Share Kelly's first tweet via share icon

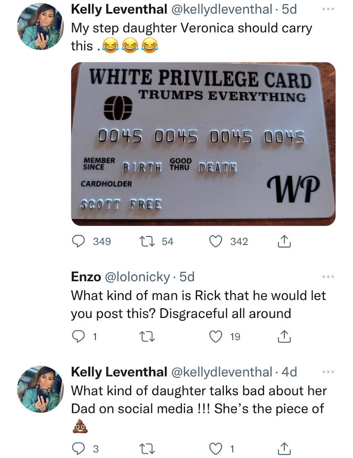(284, 241)
